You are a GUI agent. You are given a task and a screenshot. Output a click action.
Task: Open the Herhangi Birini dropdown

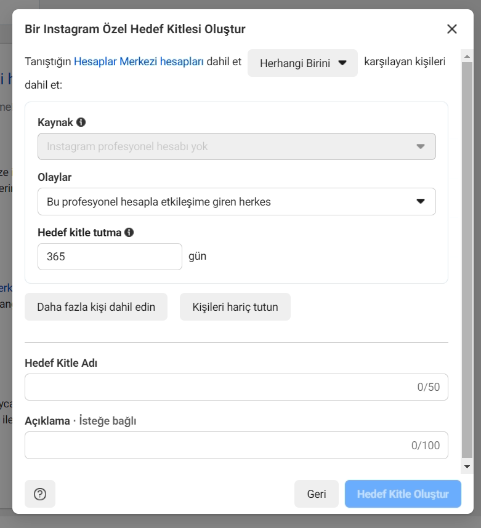coord(302,63)
